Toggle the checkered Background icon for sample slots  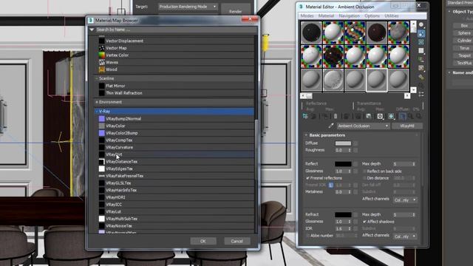pyautogui.click(x=421, y=42)
